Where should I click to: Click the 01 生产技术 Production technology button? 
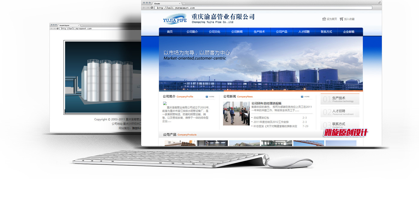(x=340, y=99)
